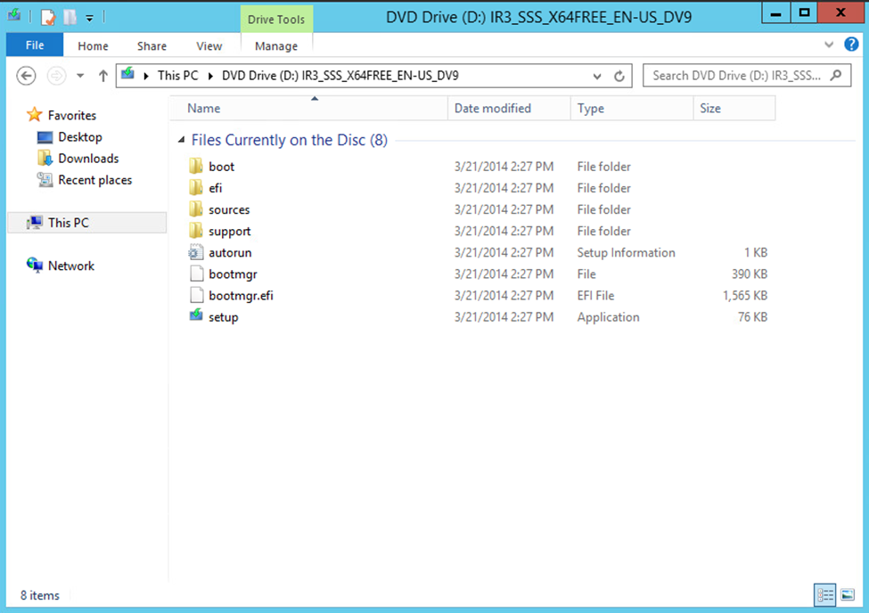
Task: Click the 1,565 KB size value
Action: pyautogui.click(x=745, y=296)
